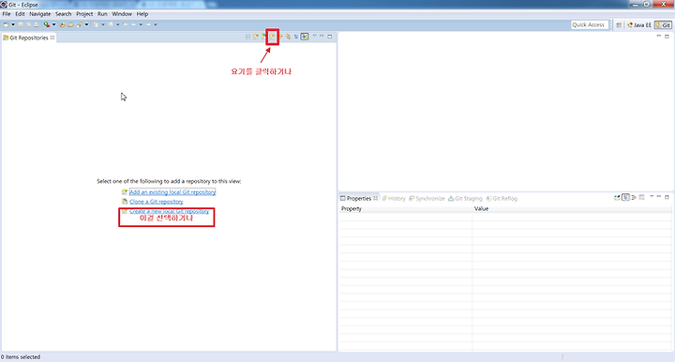Screen dimensions: 675x362
Task: Switch to the Synchronize tab
Action: pos(427,199)
